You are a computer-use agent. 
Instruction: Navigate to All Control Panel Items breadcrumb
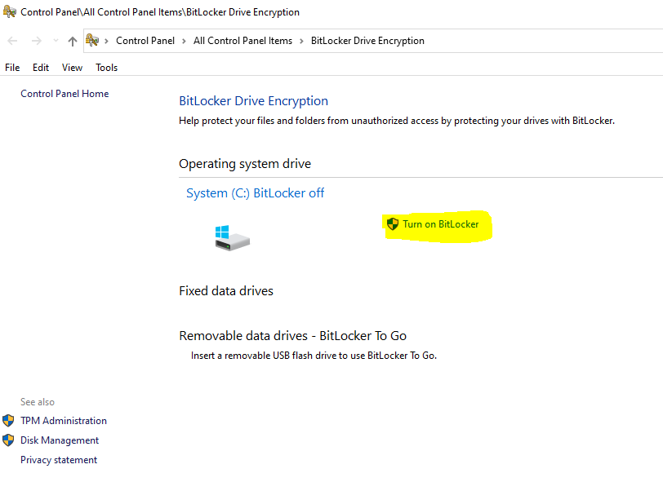(243, 41)
